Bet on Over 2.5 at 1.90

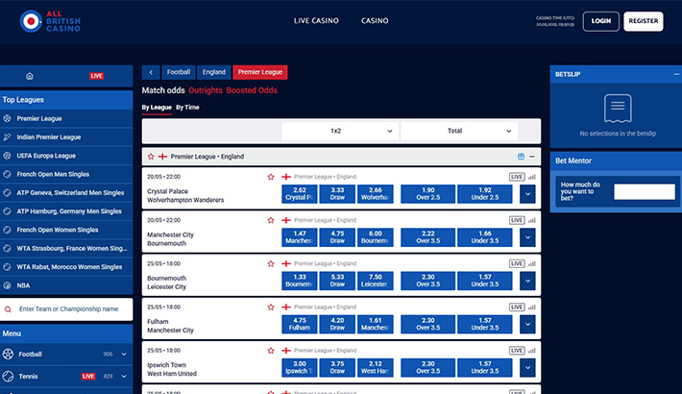click(x=428, y=194)
